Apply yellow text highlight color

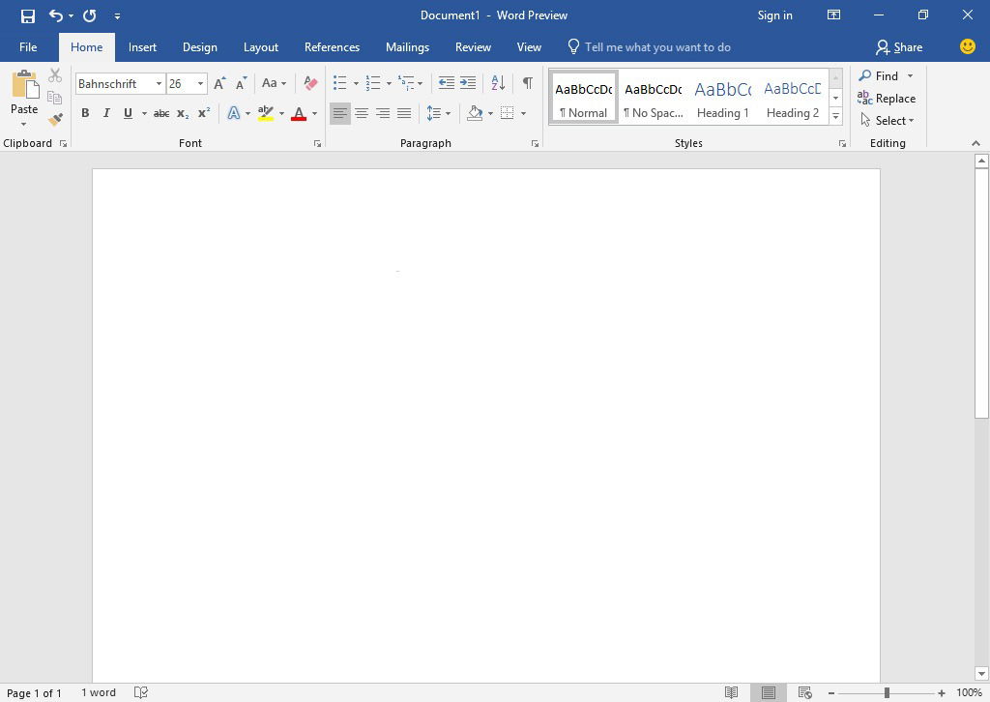(266, 113)
